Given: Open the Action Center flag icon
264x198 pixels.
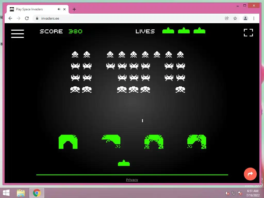Looking at the screenshot, I should click(x=240, y=193).
